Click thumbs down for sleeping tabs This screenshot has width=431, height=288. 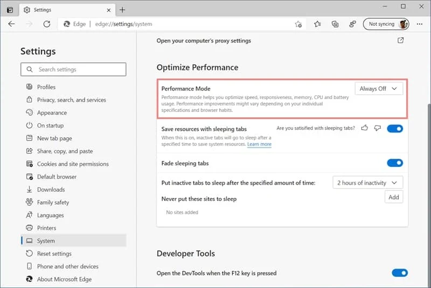(x=378, y=128)
